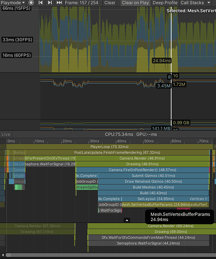Click the 24.94ms value label on CPU chart

pyautogui.click(x=162, y=61)
